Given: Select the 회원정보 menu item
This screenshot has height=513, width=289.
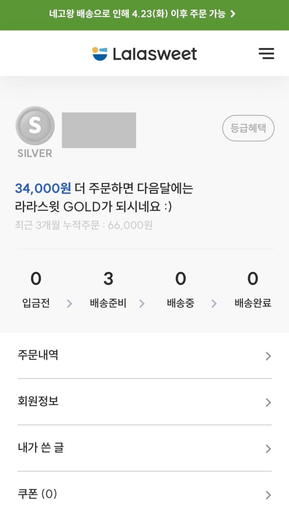Looking at the screenshot, I should (x=38, y=401).
